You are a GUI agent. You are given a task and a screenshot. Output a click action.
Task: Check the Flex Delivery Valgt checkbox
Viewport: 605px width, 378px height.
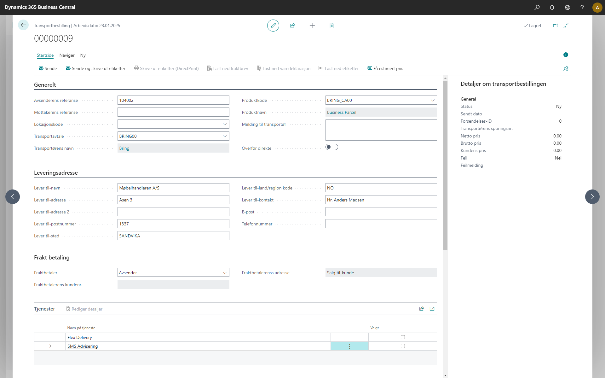(402, 337)
